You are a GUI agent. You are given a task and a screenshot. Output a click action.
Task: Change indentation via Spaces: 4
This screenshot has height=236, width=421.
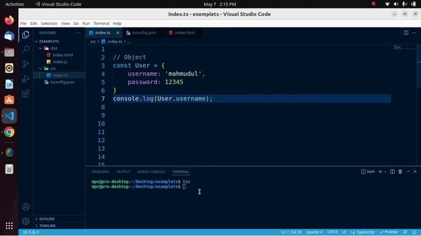tap(314, 232)
